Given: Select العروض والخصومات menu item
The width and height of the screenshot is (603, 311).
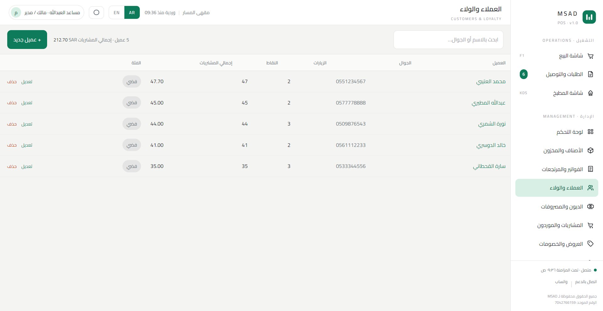Looking at the screenshot, I should (x=557, y=244).
